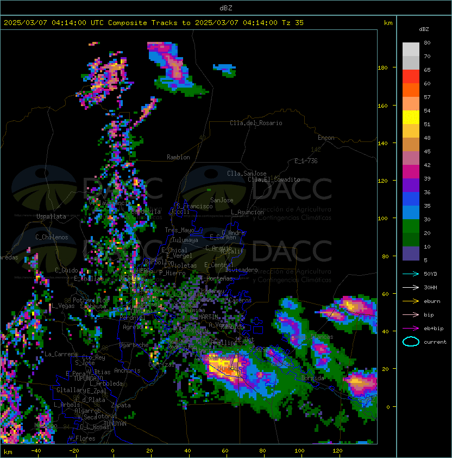452x458 pixels.
Task: Click the 'TUPUNGATO' map label
Action: click(88, 378)
